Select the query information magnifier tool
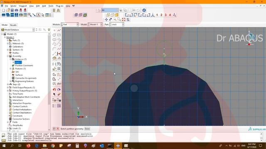 (30, 15)
